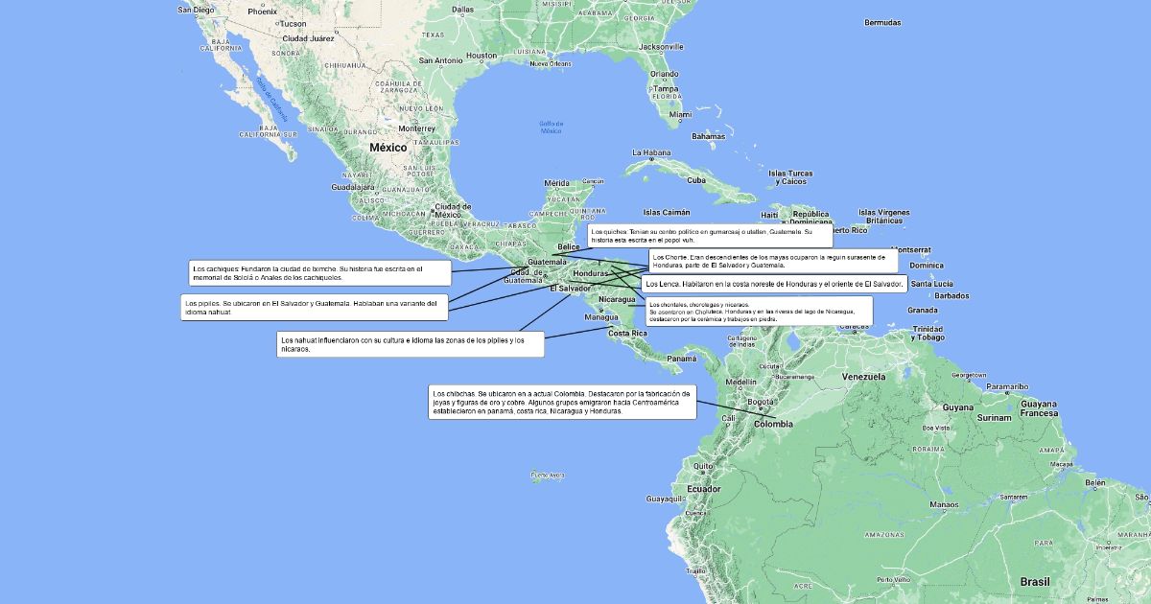This screenshot has width=1151, height=604.
Task: Click the Cuba island label
Action: (x=695, y=180)
